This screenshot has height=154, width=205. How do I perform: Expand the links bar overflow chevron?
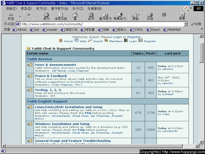202,29
